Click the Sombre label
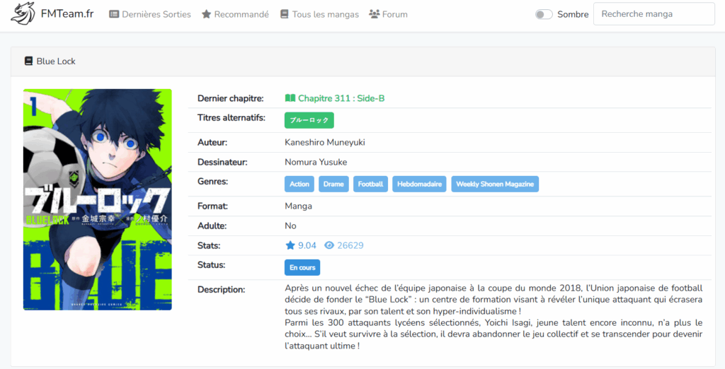This screenshot has width=725, height=369. point(573,14)
